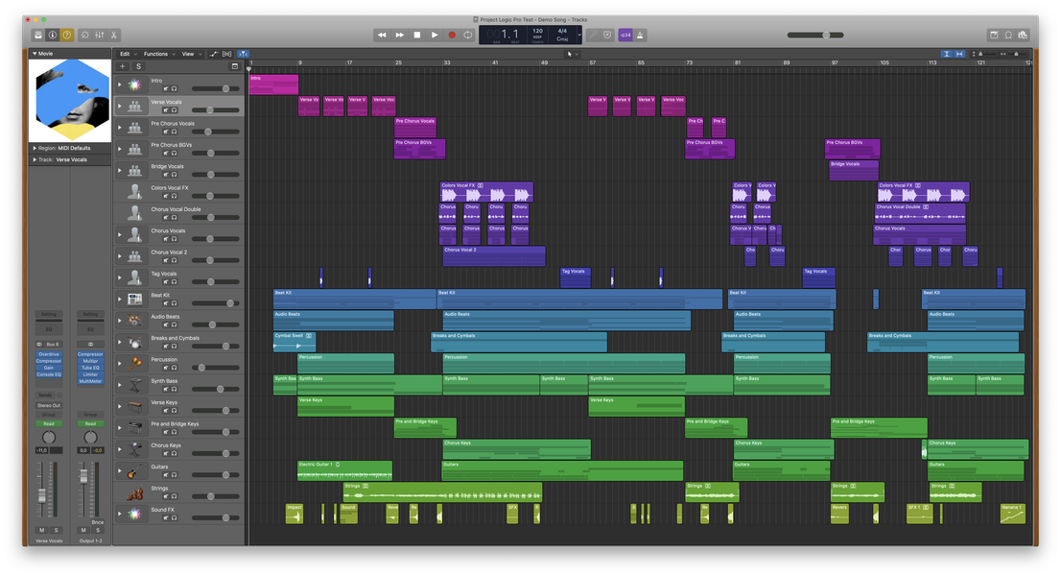This screenshot has height=576, width=1061.
Task: Toggle the blue Catch playhead button
Action: 243,54
